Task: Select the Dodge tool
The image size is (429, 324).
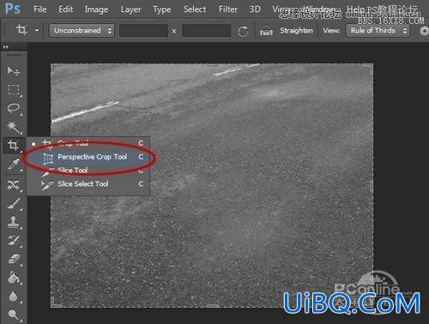Action: coord(13,315)
